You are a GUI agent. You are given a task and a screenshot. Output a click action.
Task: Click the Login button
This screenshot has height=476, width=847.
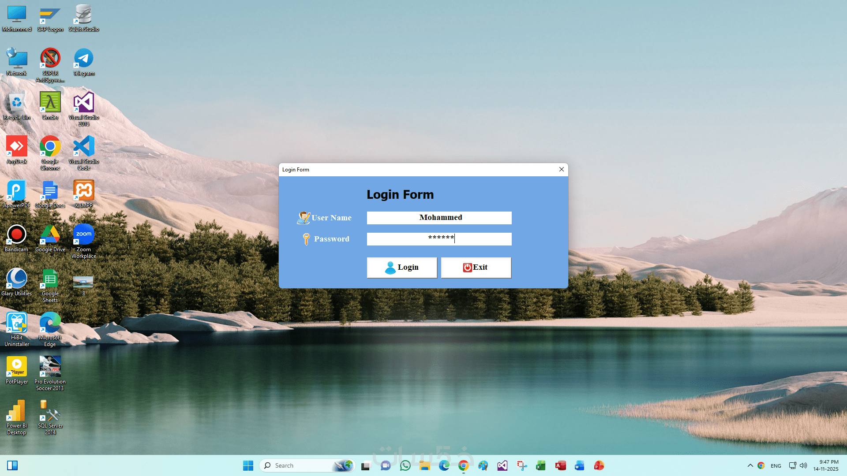pyautogui.click(x=401, y=268)
